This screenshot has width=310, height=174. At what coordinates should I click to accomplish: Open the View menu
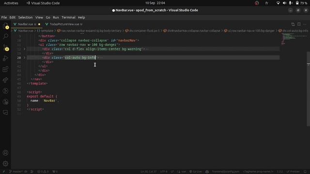39,17
